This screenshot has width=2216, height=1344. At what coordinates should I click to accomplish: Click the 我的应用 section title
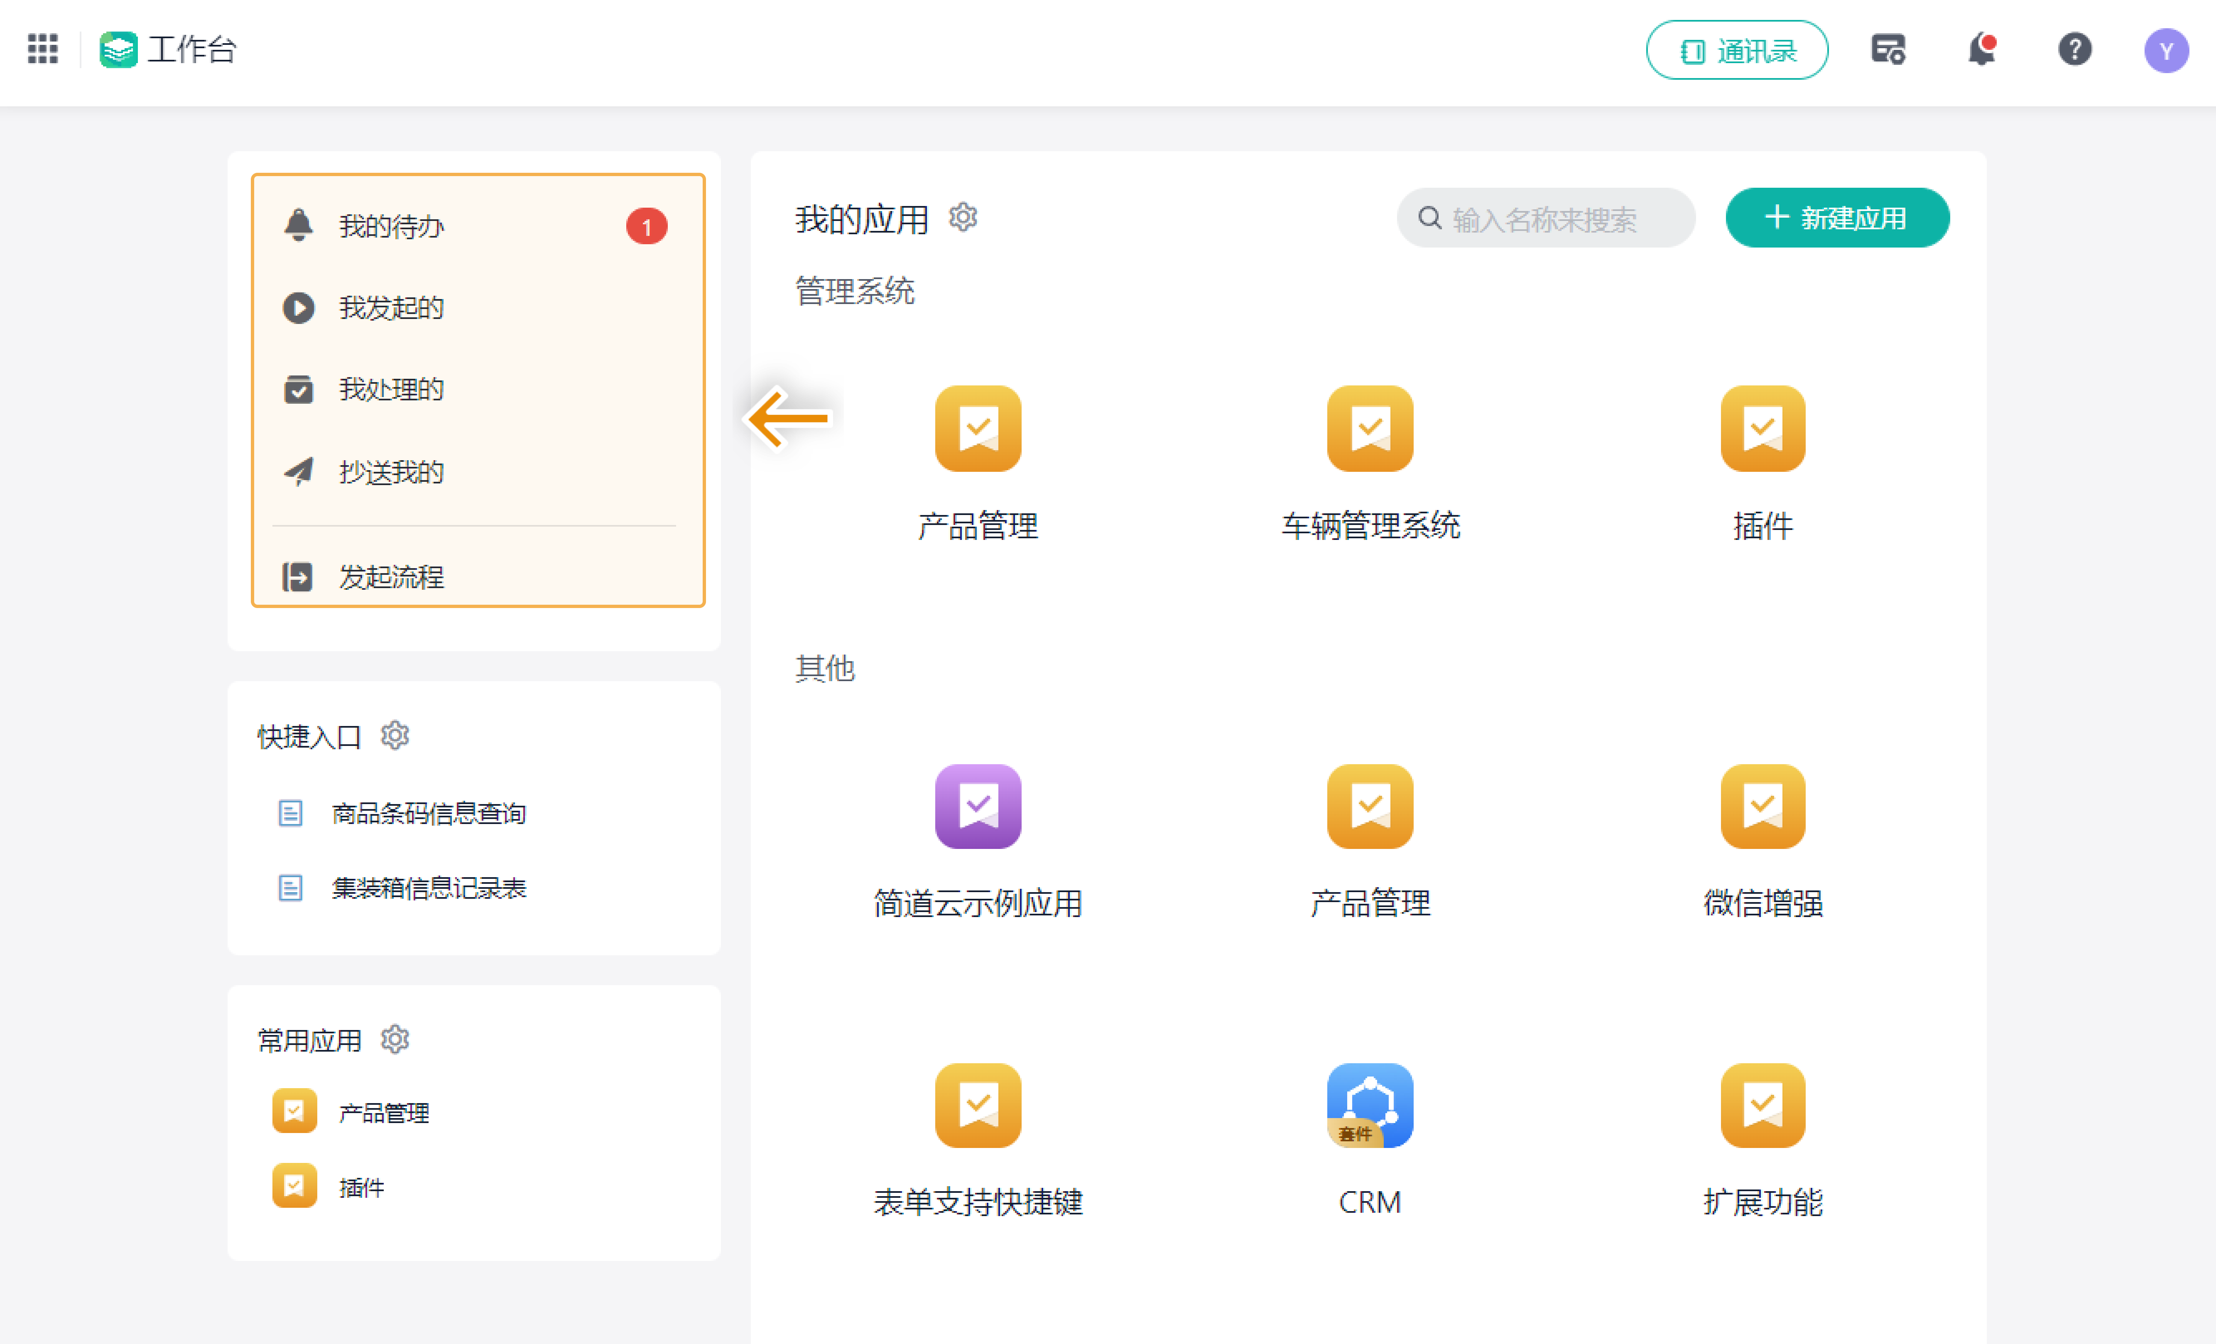[862, 220]
